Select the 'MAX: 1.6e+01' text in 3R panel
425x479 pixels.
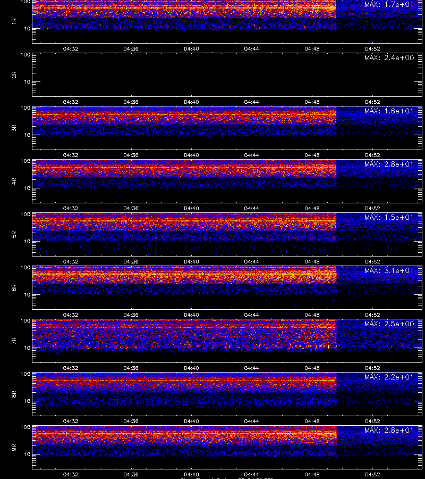389,111
